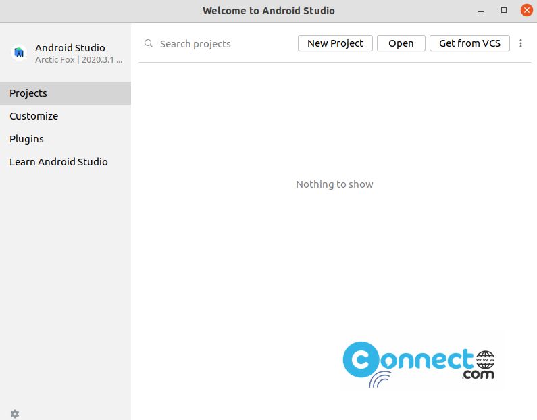
Task: Select the Projects tab
Action: [66, 93]
